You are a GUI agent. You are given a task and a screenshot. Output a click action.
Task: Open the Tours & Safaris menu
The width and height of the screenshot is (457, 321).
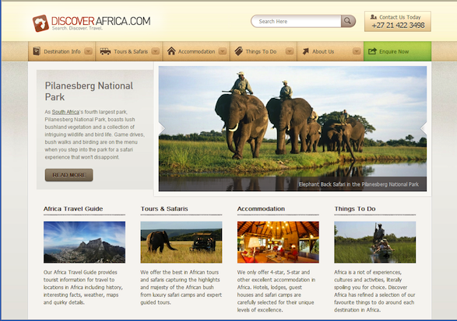point(128,51)
